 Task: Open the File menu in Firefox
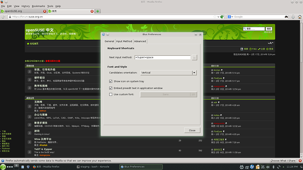coord(3,6)
